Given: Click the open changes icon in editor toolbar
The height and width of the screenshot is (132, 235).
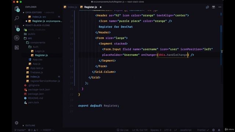Looking at the screenshot, I should (x=207, y=7).
